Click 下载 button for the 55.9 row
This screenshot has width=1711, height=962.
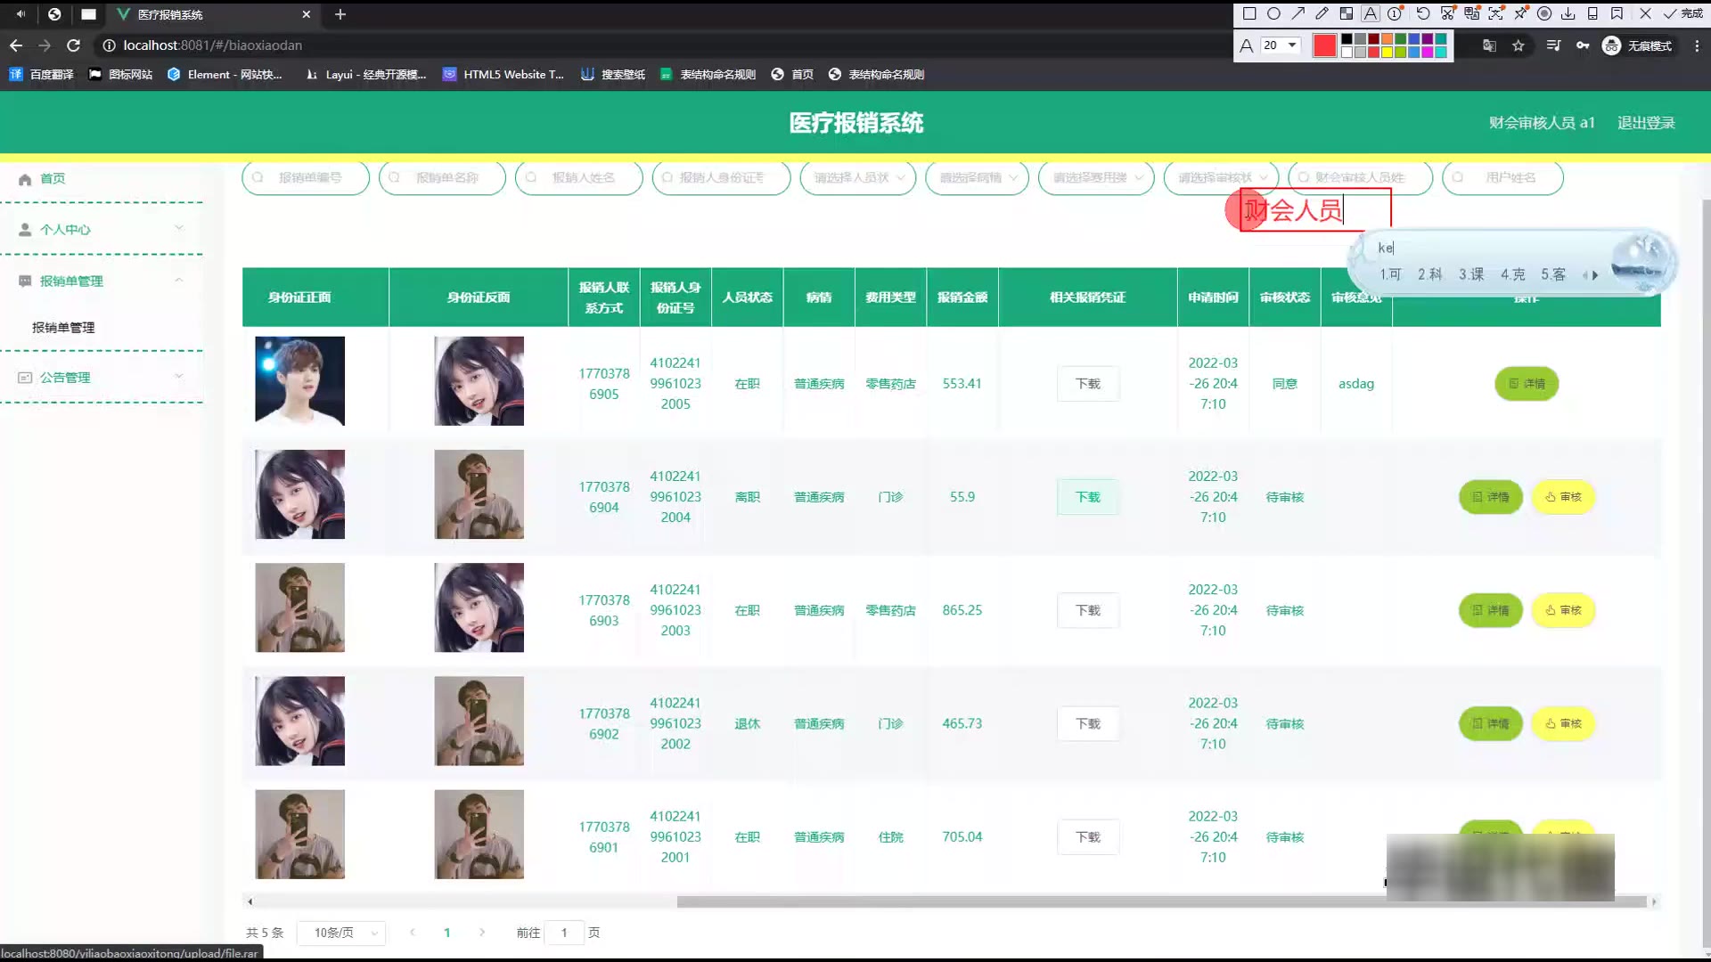pos(1087,497)
